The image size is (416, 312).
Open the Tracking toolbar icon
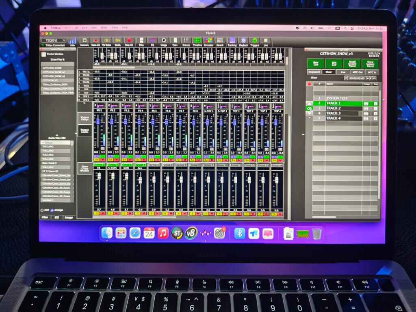click(x=232, y=40)
